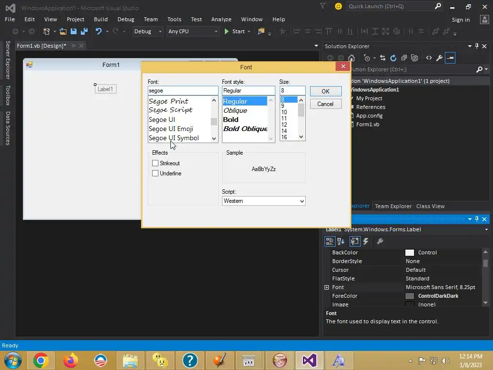Click Visual Studio icon in taskbar
The image size is (493, 370).
tap(310, 360)
